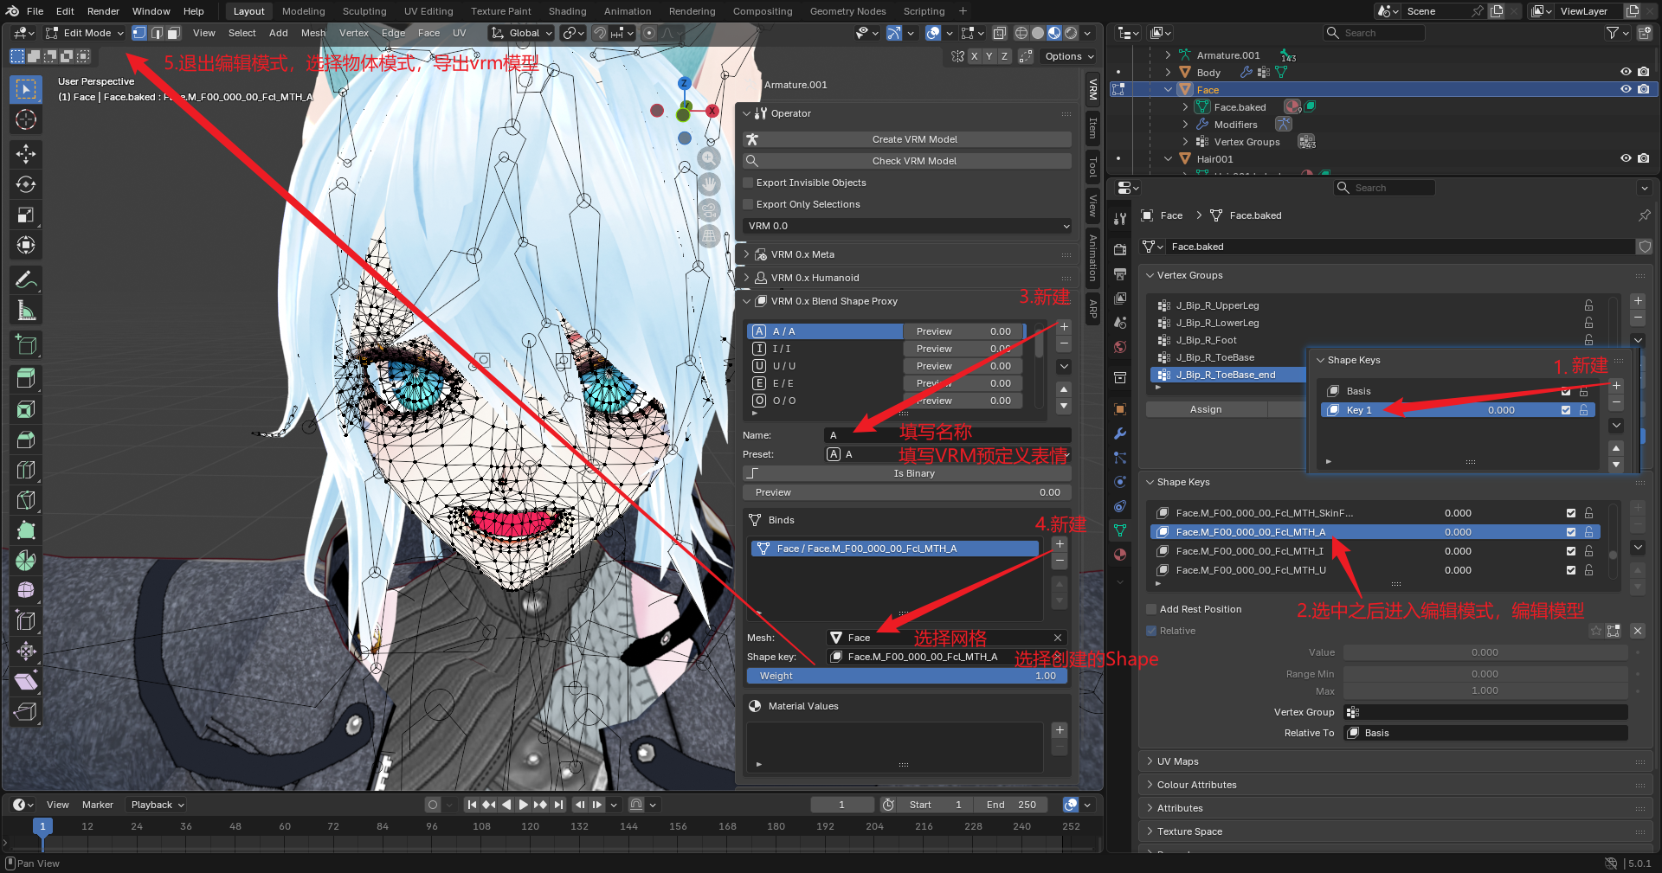Viewport: 1662px width, 873px height.
Task: Open the viewport Options button
Action: pos(1069,56)
